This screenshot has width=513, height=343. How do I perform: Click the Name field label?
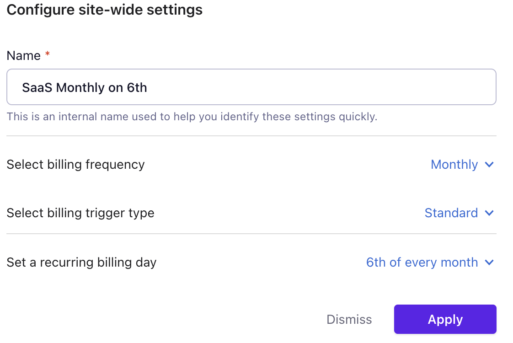24,56
